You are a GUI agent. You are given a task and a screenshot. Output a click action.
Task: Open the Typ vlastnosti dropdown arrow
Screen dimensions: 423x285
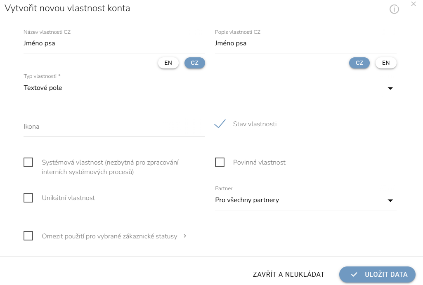pos(390,88)
